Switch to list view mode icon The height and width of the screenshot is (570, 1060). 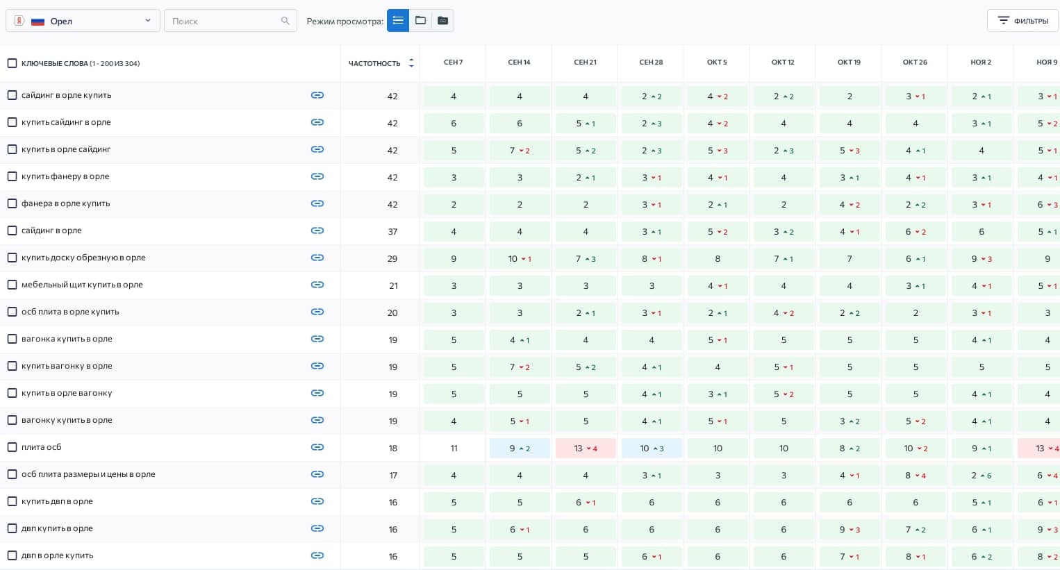point(398,21)
